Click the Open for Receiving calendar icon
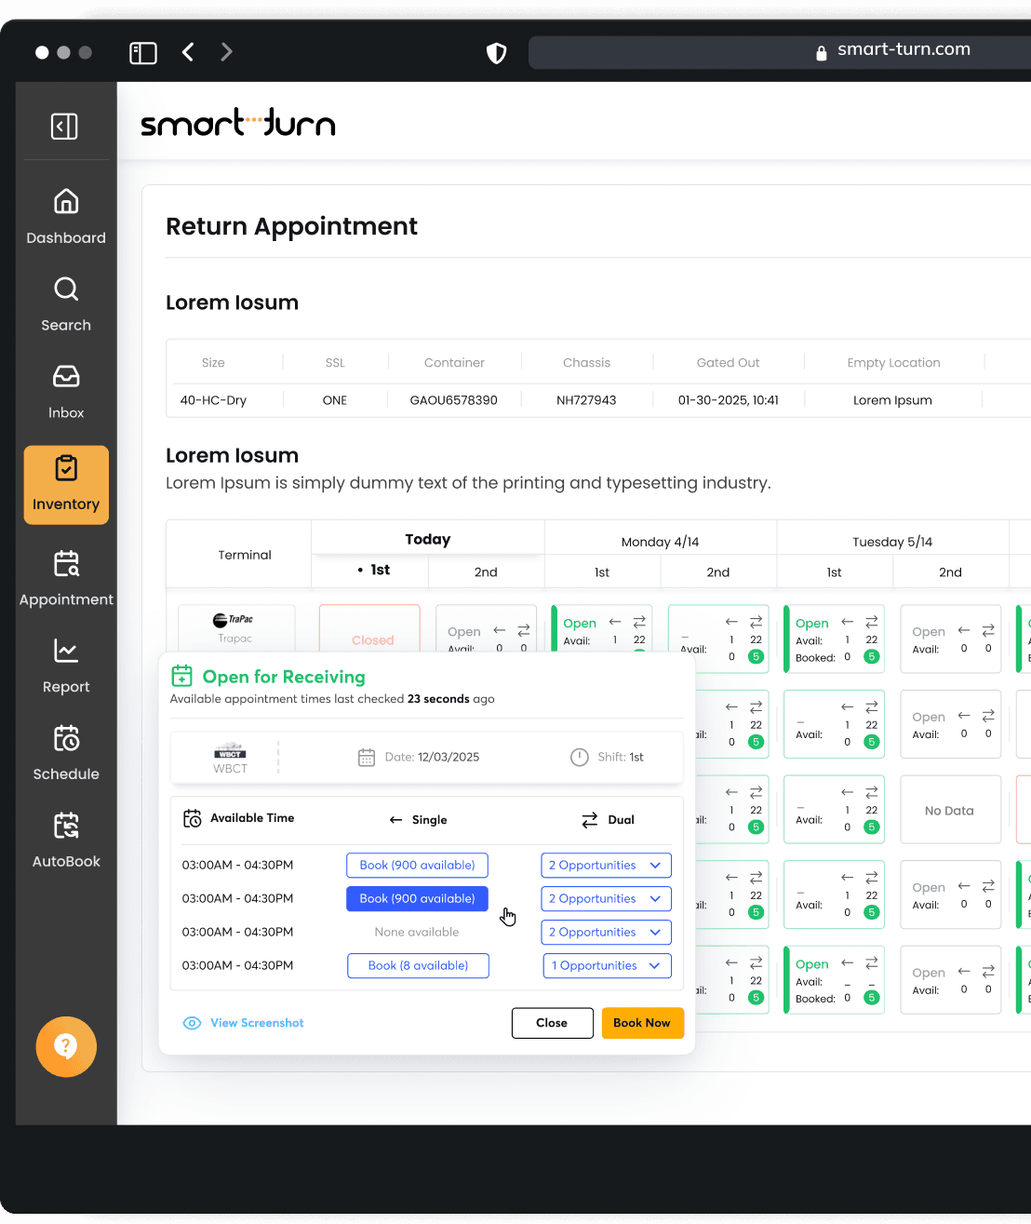This screenshot has width=1031, height=1224. (x=182, y=676)
